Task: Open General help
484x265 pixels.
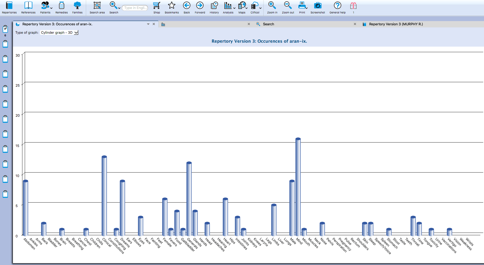Action: [338, 8]
